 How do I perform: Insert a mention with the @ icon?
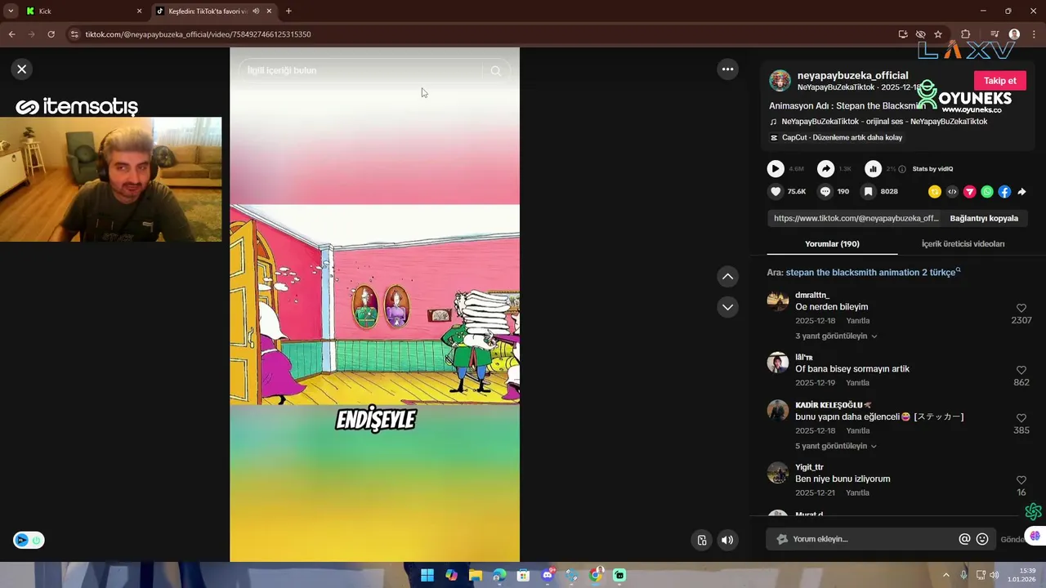pos(964,539)
